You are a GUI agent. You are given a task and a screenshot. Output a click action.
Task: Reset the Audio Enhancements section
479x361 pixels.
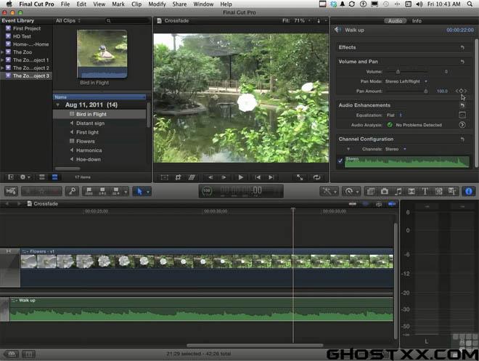point(462,105)
